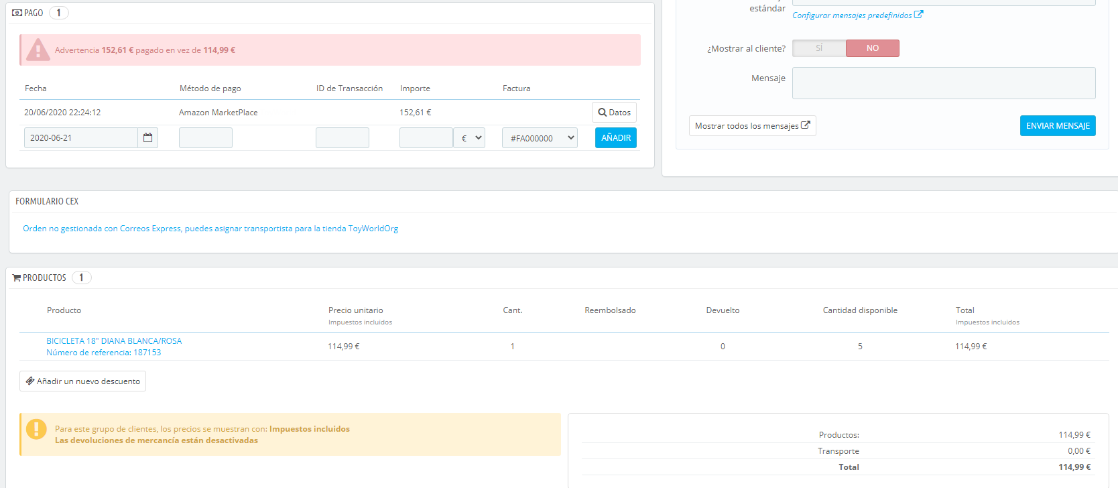Click the Transporte 0,00 € value
This screenshot has height=488, width=1118.
tap(1079, 451)
